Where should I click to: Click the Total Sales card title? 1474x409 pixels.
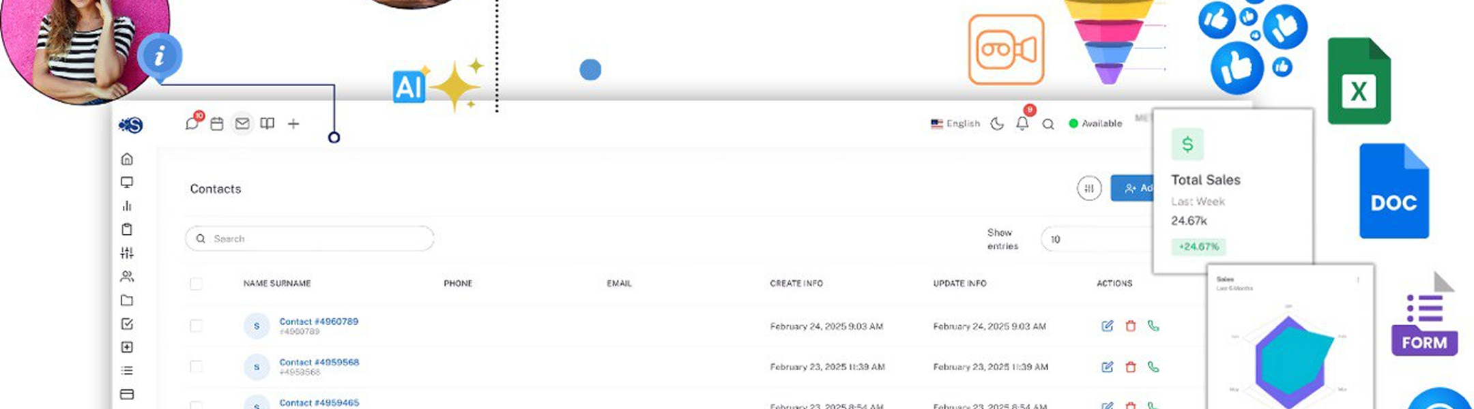point(1206,180)
